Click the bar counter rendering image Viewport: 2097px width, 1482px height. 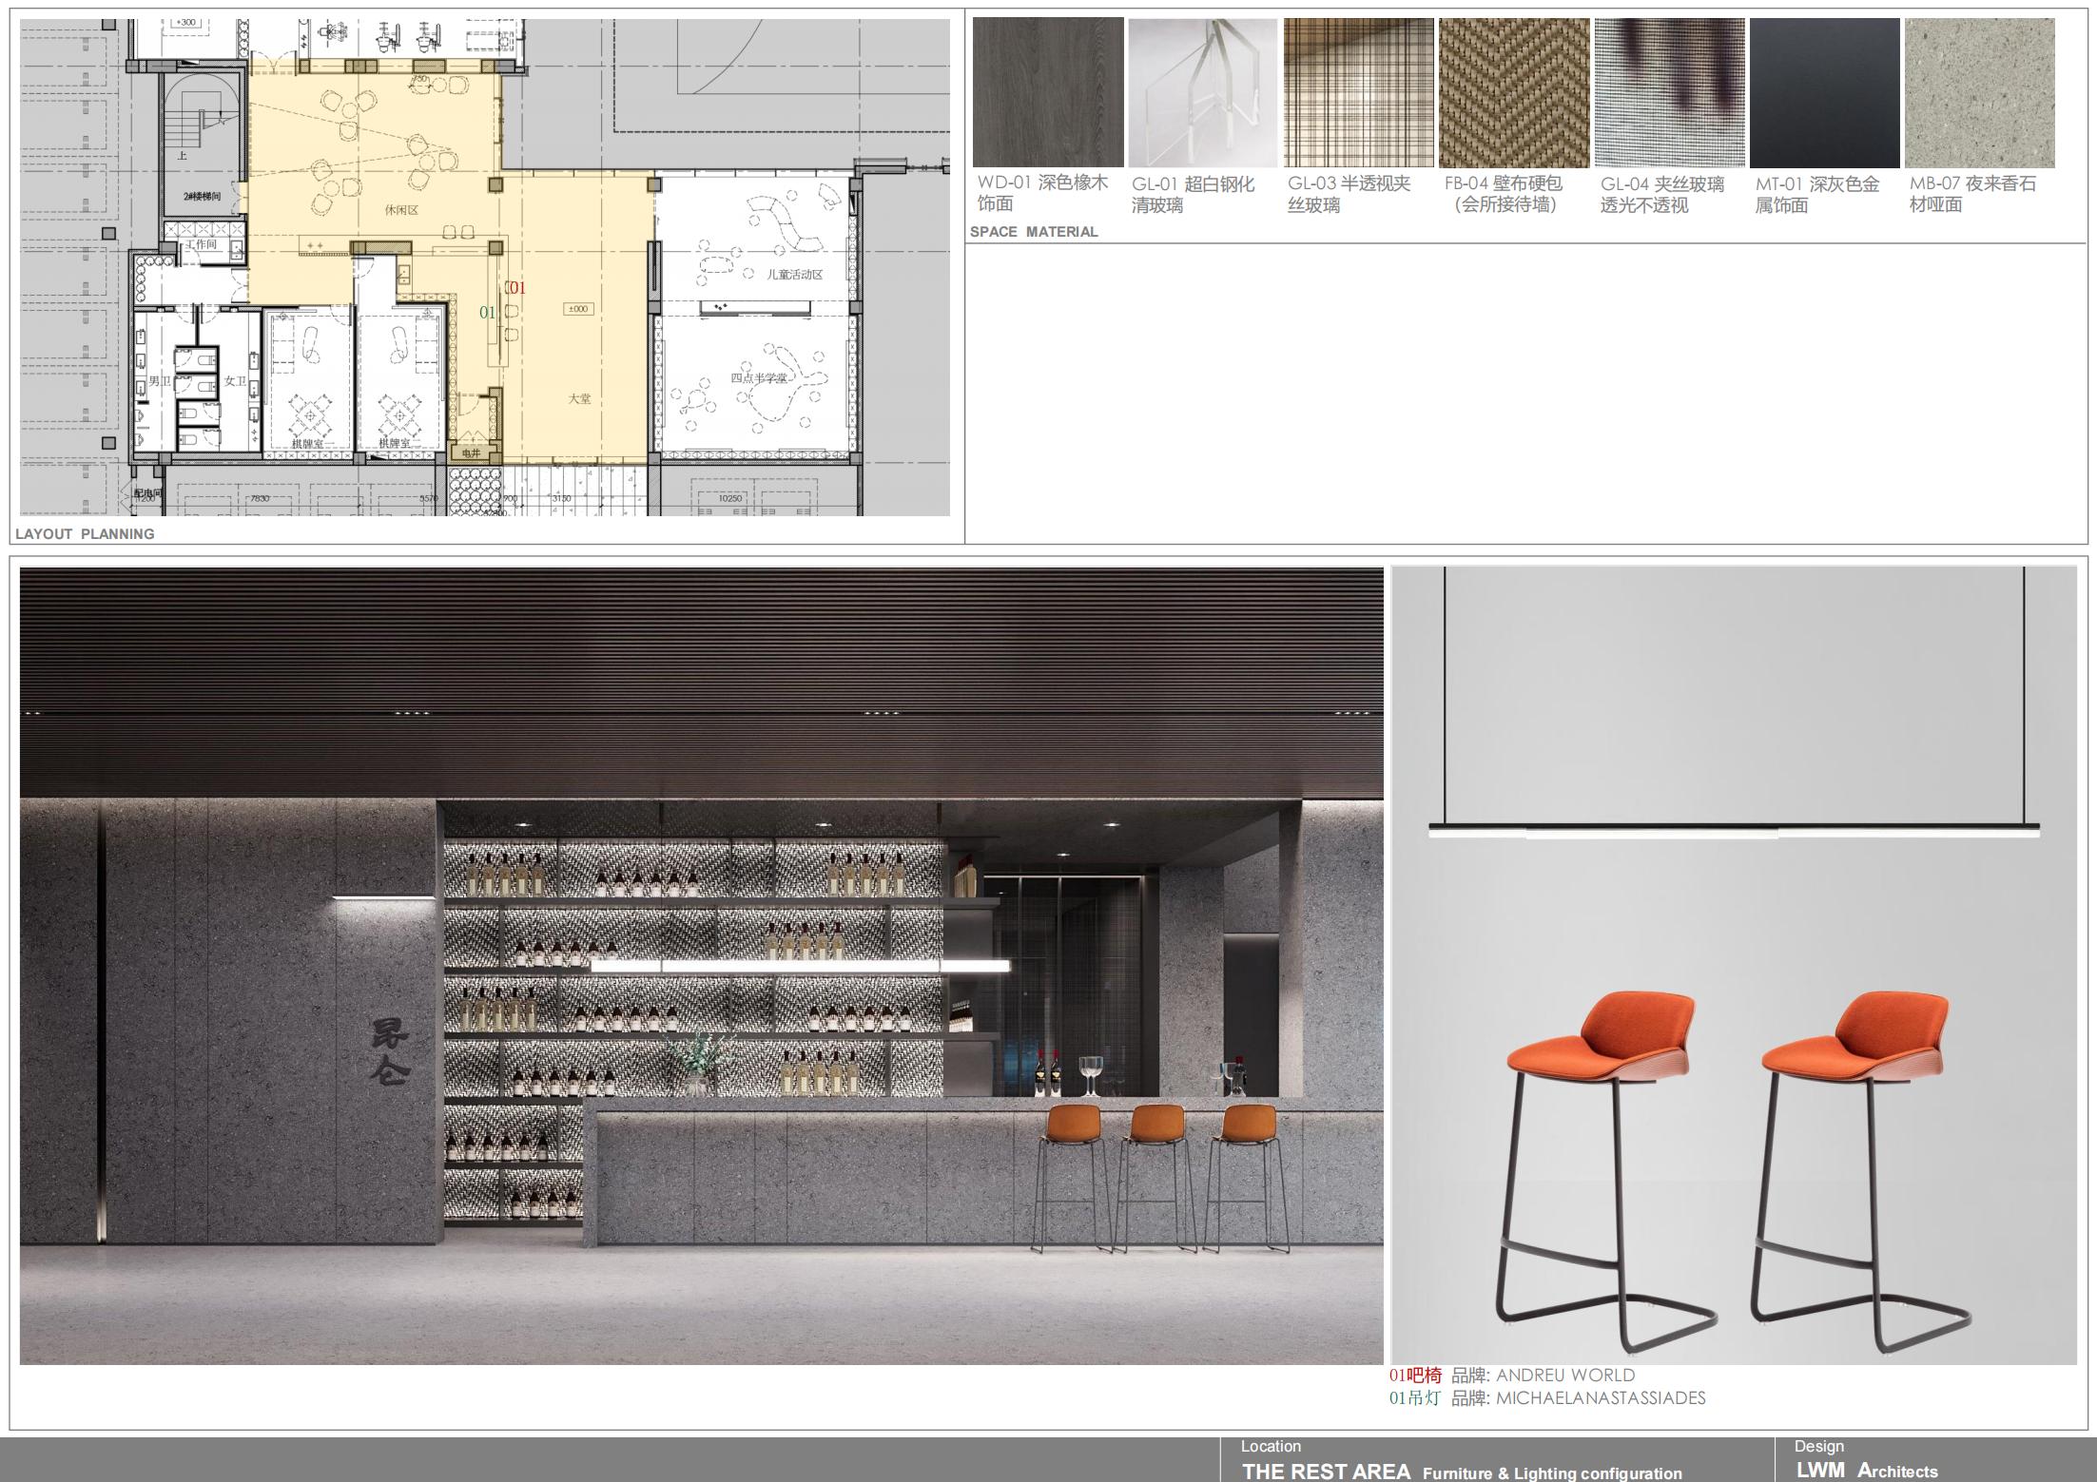click(701, 965)
